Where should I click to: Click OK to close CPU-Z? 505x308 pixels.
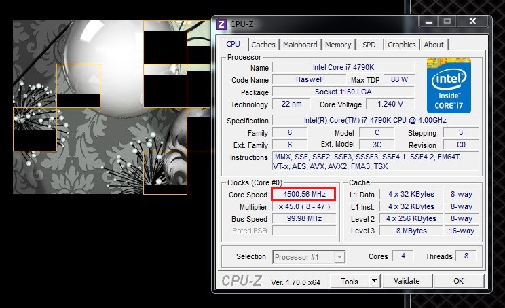coord(458,281)
